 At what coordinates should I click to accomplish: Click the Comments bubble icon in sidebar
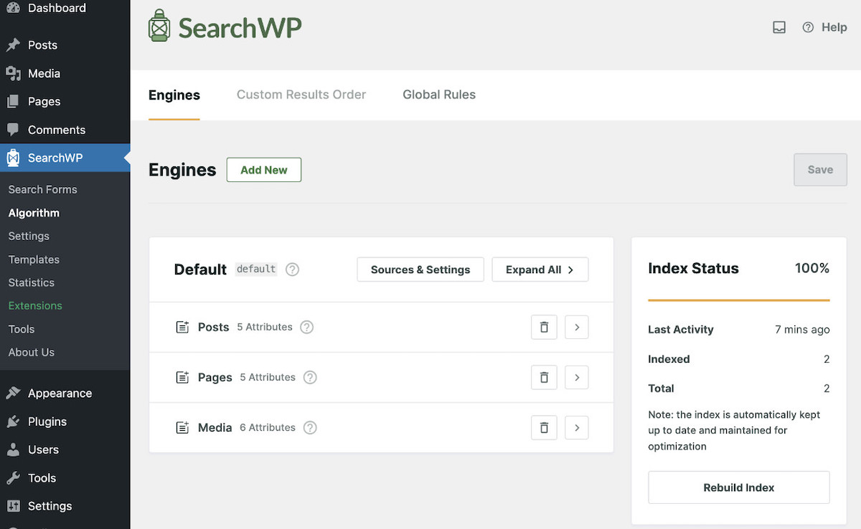pos(13,130)
